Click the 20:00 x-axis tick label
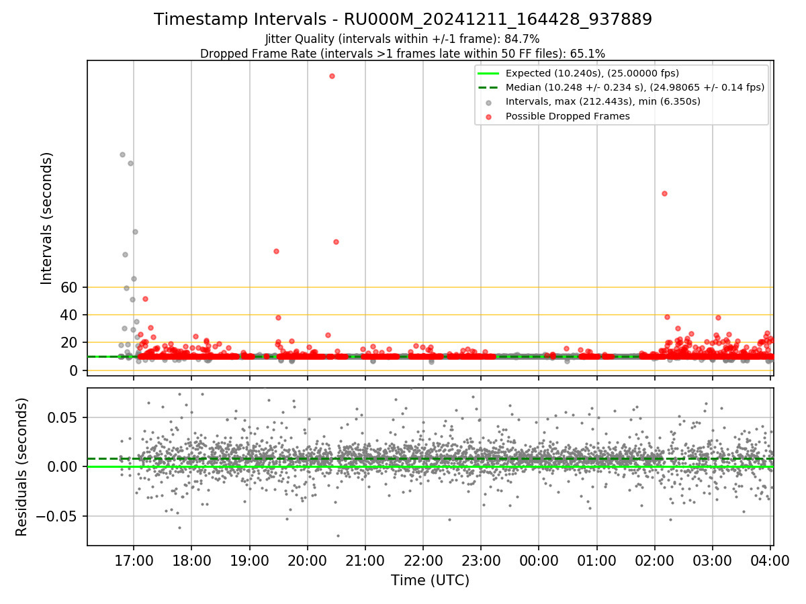 coord(308,560)
